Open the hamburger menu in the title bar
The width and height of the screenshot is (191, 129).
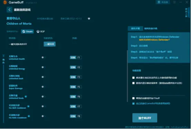[174, 2]
